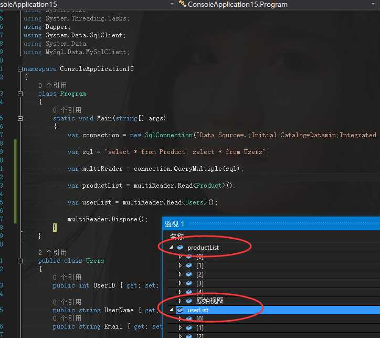Image resolution: width=380 pixels, height=338 pixels.
Task: Click the cube icon of userList item [1]
Action: (189, 328)
